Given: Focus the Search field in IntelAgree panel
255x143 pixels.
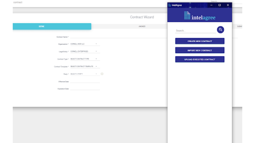Looking at the screenshot, I should 196,31.
